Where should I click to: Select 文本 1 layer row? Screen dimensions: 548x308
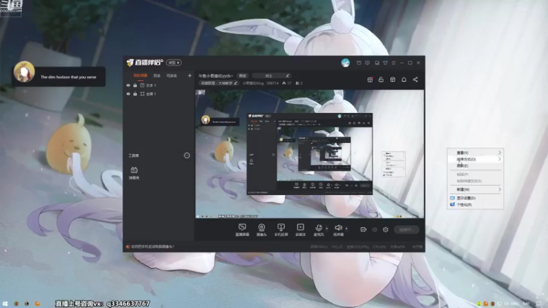click(x=159, y=85)
